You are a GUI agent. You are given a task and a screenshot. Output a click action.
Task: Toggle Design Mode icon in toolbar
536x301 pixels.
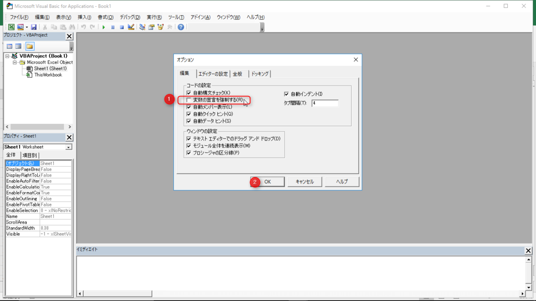131,27
